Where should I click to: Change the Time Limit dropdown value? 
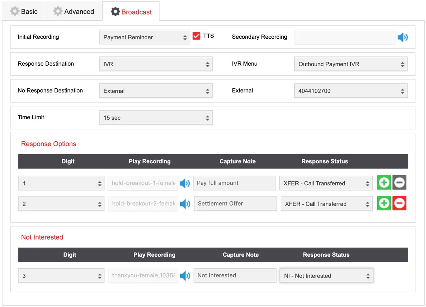pyautogui.click(x=155, y=118)
